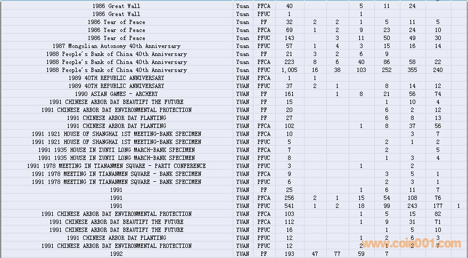Select the cell with value 355
This screenshot has height=258, width=468.
coord(412,70)
